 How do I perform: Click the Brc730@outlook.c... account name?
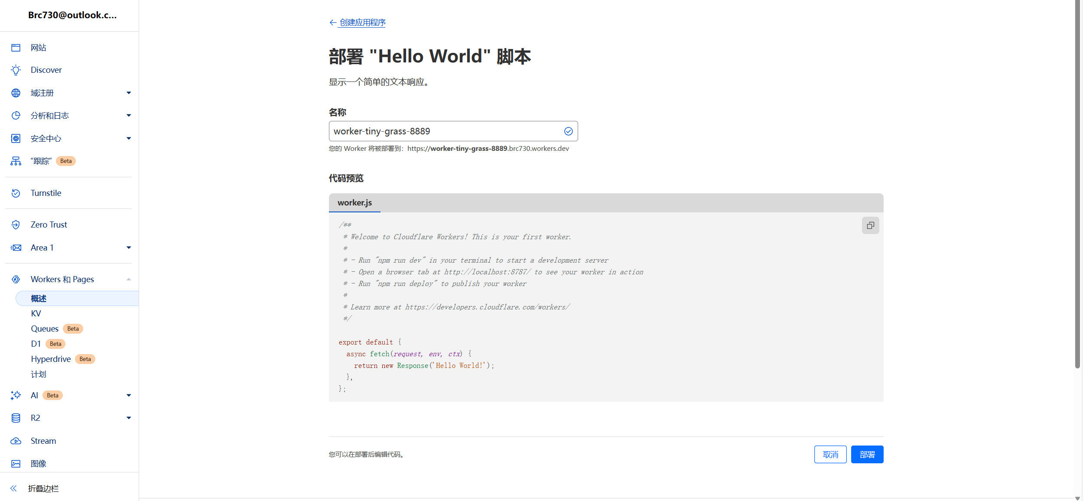(x=72, y=15)
